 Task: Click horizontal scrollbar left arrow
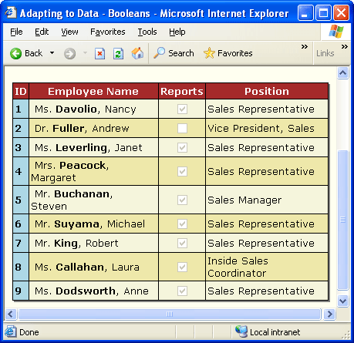(x=11, y=314)
